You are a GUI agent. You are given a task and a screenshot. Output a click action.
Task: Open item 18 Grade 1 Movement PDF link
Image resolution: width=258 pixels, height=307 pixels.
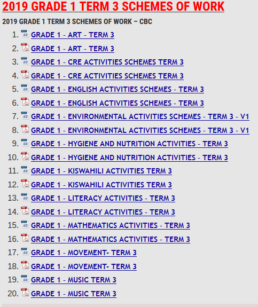click(x=84, y=266)
